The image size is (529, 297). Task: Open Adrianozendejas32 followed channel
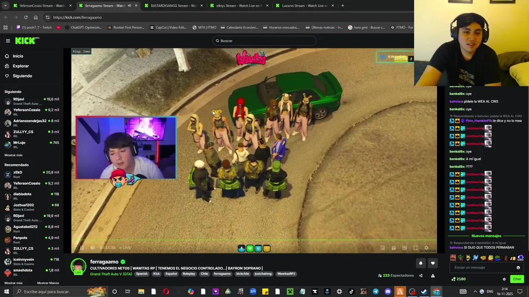click(x=31, y=123)
